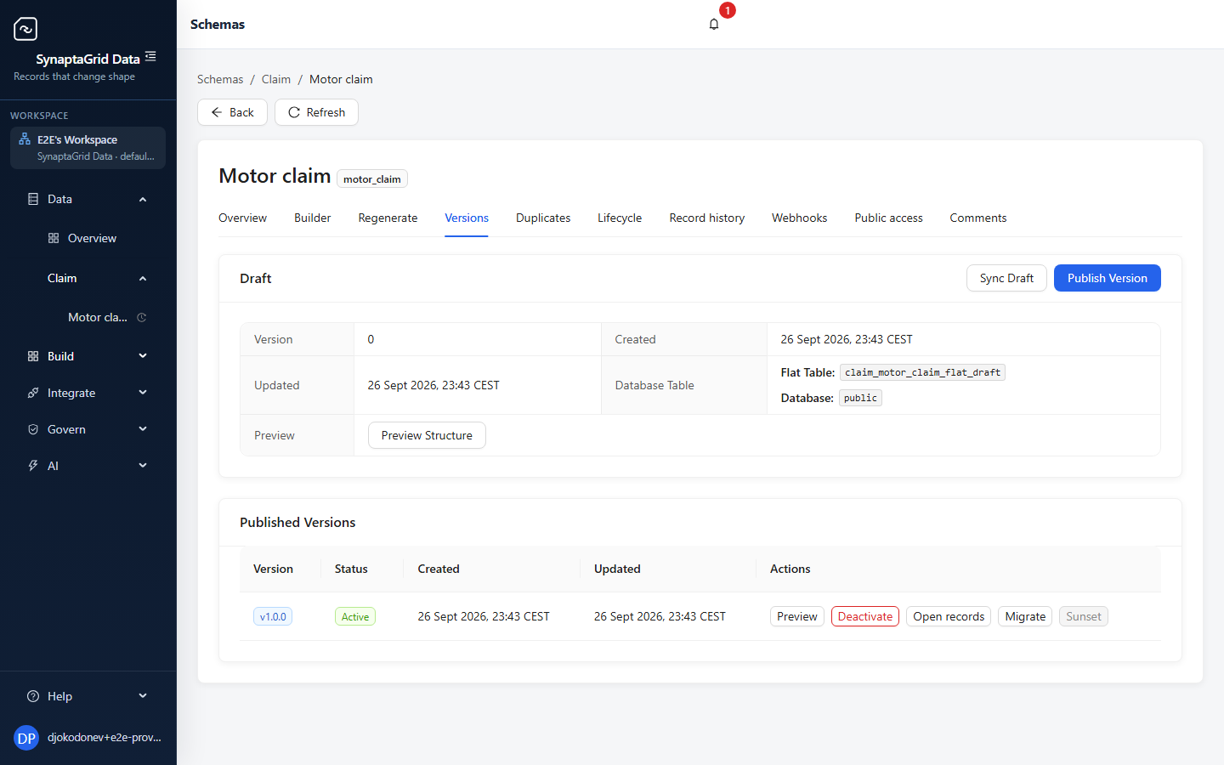Click the Overview grid icon in sidebar
Screen dimensions: 1224x765
[x=54, y=238]
